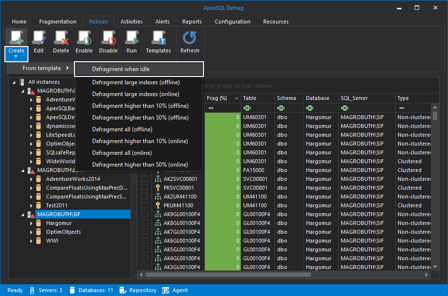This screenshot has height=296, width=448.
Task: Sort by the Schema column header
Action: [x=289, y=98]
